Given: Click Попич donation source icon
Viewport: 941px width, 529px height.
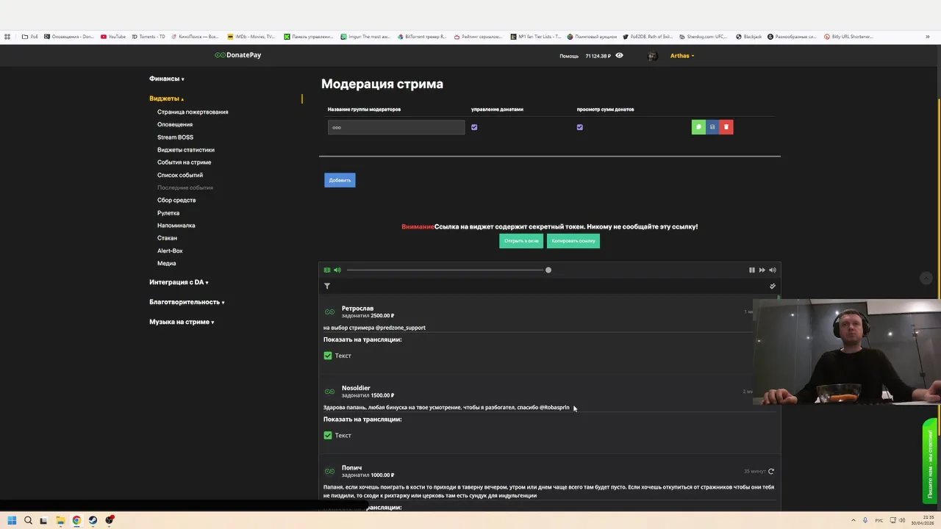Looking at the screenshot, I should point(329,471).
